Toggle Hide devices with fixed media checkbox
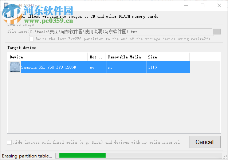The height and width of the screenshot is (160, 228). pyautogui.click(x=9, y=142)
